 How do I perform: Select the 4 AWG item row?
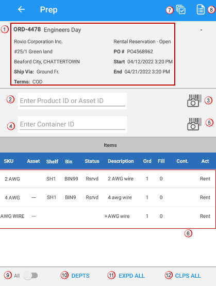coord(108,197)
